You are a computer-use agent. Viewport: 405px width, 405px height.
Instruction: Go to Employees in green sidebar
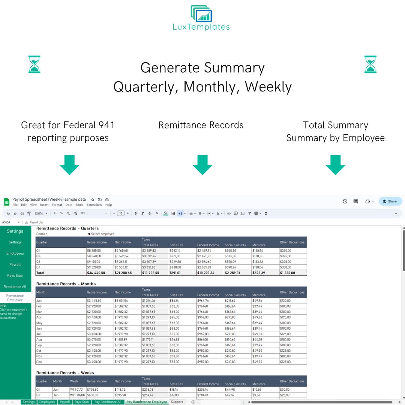coord(15,253)
